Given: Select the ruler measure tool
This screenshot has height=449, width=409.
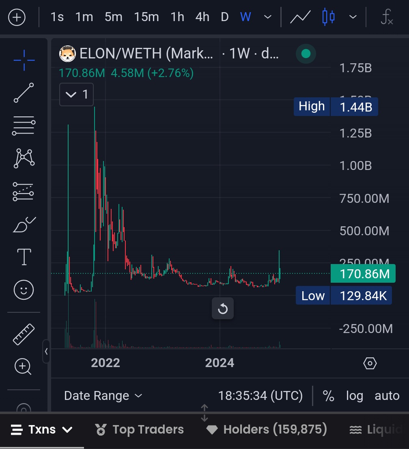Looking at the screenshot, I should 24,335.
